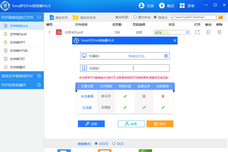Select 文件转Word in sidebar
Image resolution: width=228 pixels, height=152 pixels.
pyautogui.click(x=22, y=26)
